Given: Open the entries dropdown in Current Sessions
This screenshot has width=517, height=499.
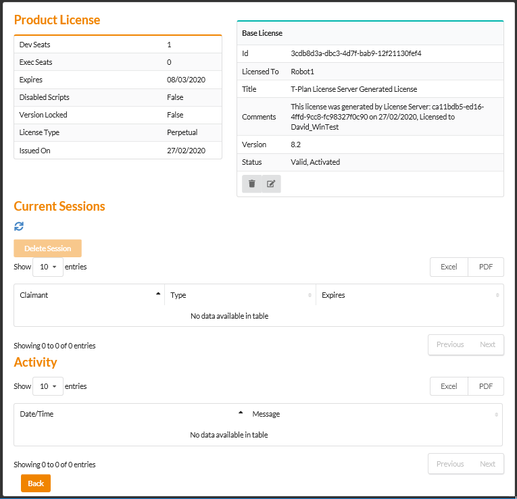Looking at the screenshot, I should (x=47, y=267).
